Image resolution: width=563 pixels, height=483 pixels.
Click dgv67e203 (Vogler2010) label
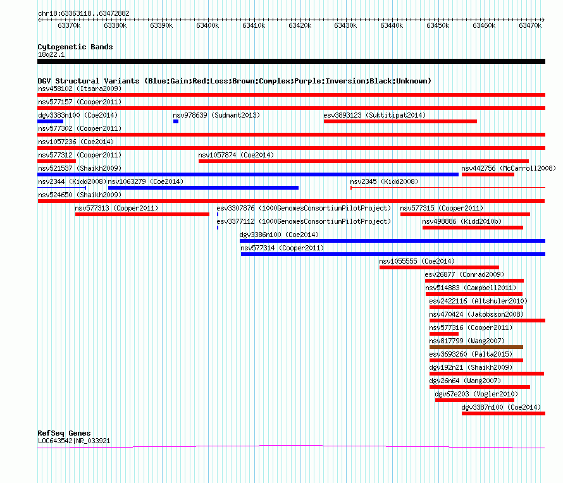coord(476,394)
